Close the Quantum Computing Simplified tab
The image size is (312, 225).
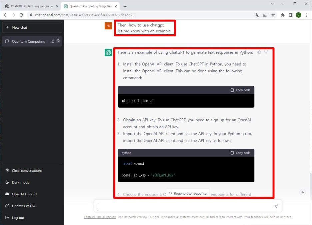[116, 6]
